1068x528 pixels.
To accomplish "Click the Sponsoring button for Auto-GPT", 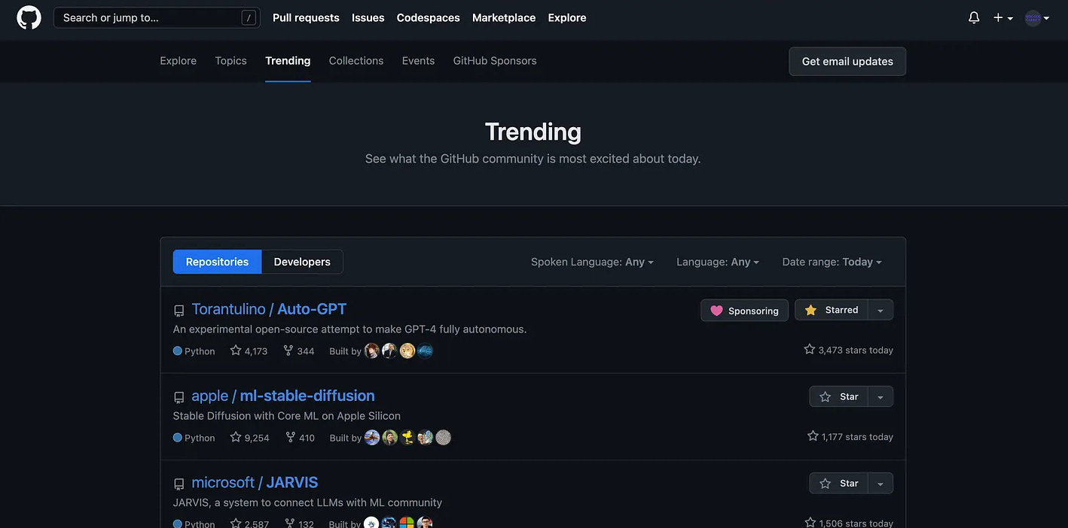I will pyautogui.click(x=745, y=311).
